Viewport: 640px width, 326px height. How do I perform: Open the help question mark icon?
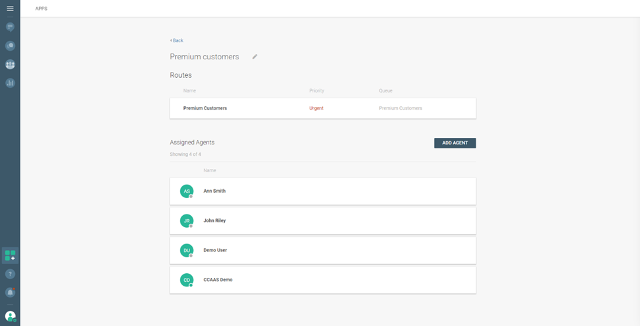(10, 274)
